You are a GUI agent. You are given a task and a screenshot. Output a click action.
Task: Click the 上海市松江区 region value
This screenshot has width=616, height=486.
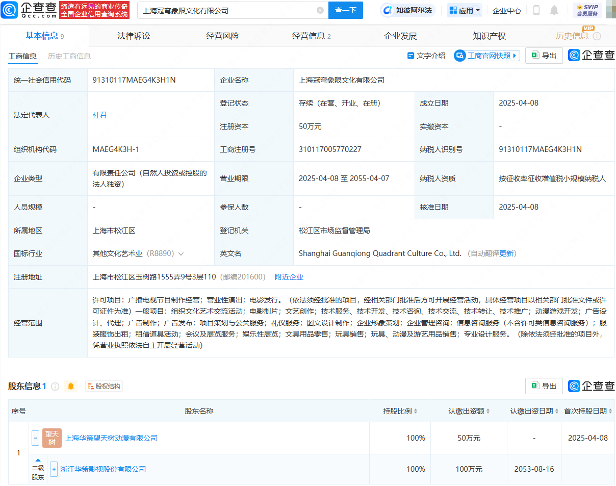pos(114,231)
